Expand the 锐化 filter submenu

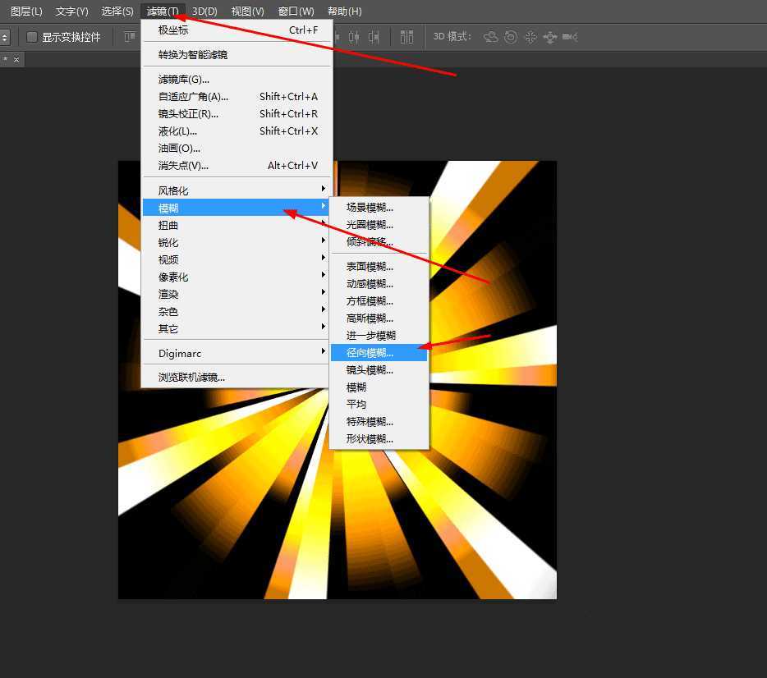pos(168,241)
